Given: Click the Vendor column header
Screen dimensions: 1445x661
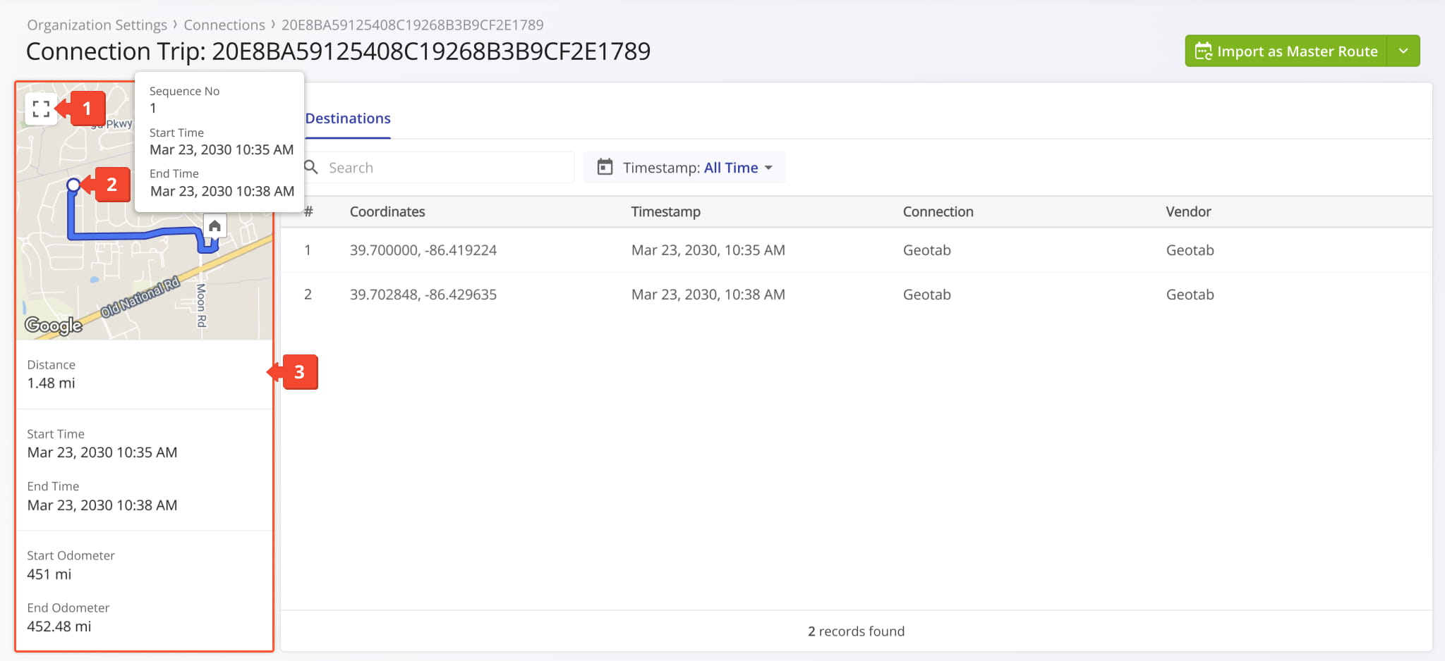Looking at the screenshot, I should click(x=1188, y=211).
